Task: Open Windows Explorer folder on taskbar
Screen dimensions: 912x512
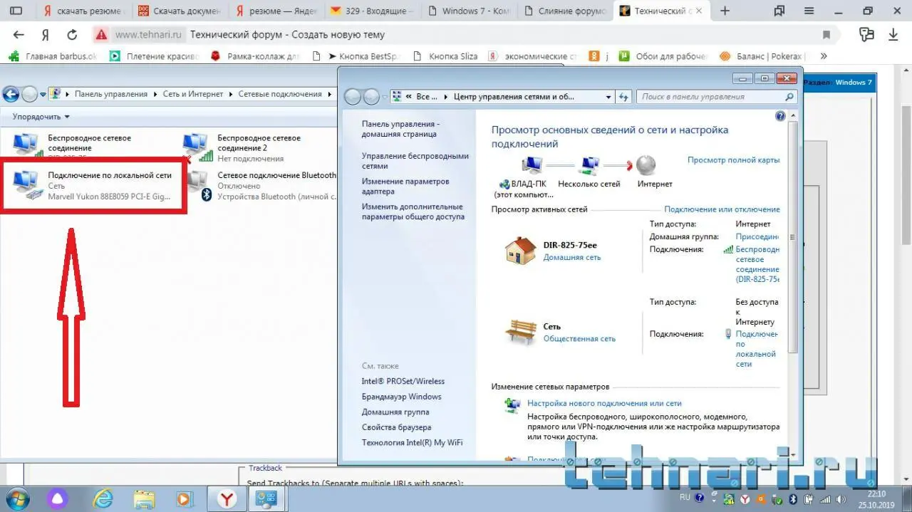Action: pos(145,498)
